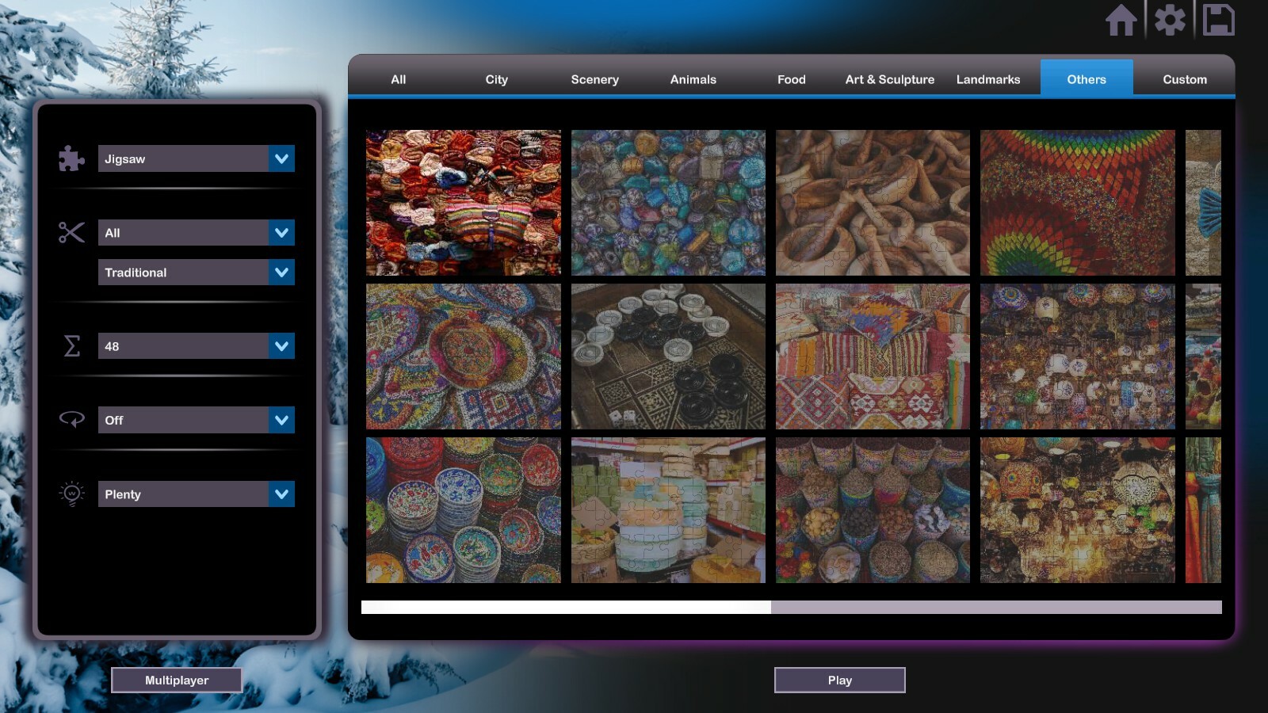
Task: Click the sigma piece count icon
Action: click(71, 346)
